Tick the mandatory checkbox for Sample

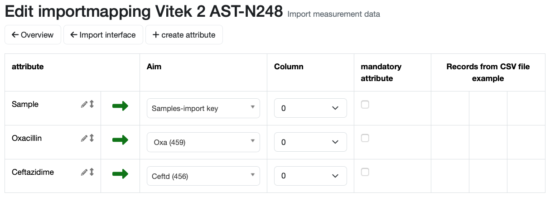click(x=365, y=105)
